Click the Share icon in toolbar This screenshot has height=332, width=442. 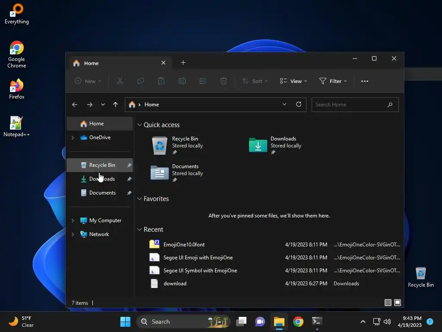pyautogui.click(x=203, y=81)
